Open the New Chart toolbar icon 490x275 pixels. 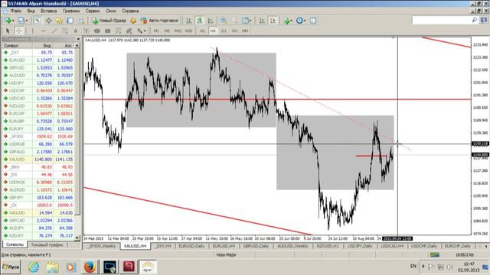pyautogui.click(x=8, y=21)
